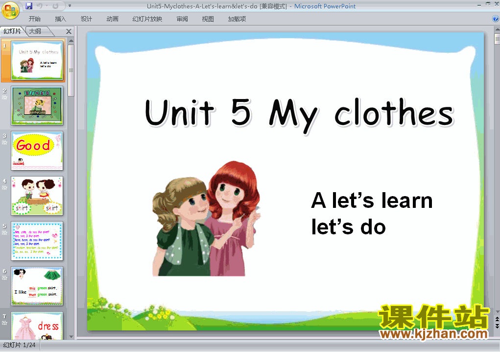Click animation star icon beside slide 7
The height and width of the screenshot is (352, 500).
click(x=4, y=323)
